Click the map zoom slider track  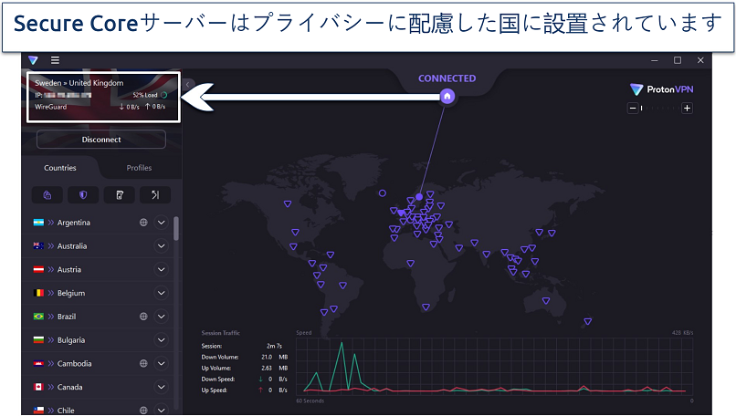(659, 109)
